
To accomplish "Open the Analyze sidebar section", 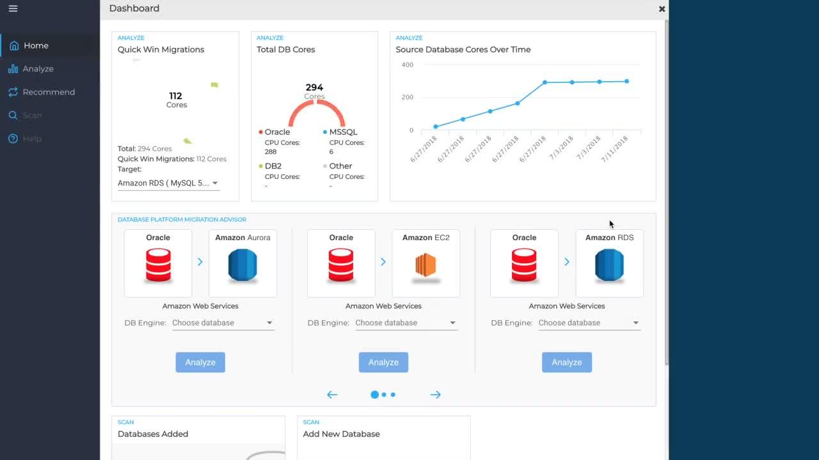I will click(x=50, y=68).
